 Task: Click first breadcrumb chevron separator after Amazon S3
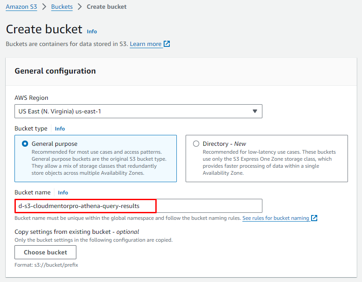coord(43,7)
